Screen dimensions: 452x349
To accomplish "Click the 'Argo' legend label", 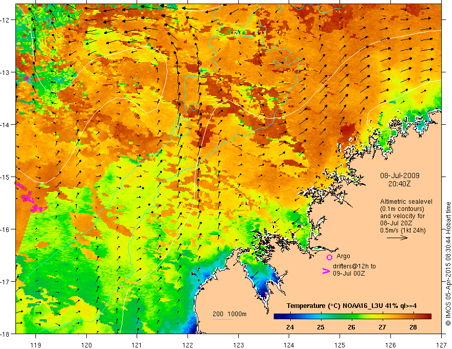I will pyautogui.click(x=343, y=256).
